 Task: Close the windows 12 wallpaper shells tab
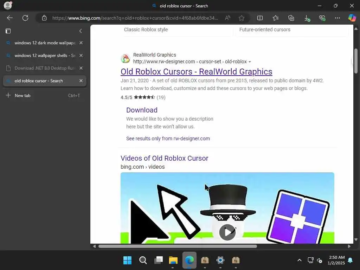(x=81, y=55)
